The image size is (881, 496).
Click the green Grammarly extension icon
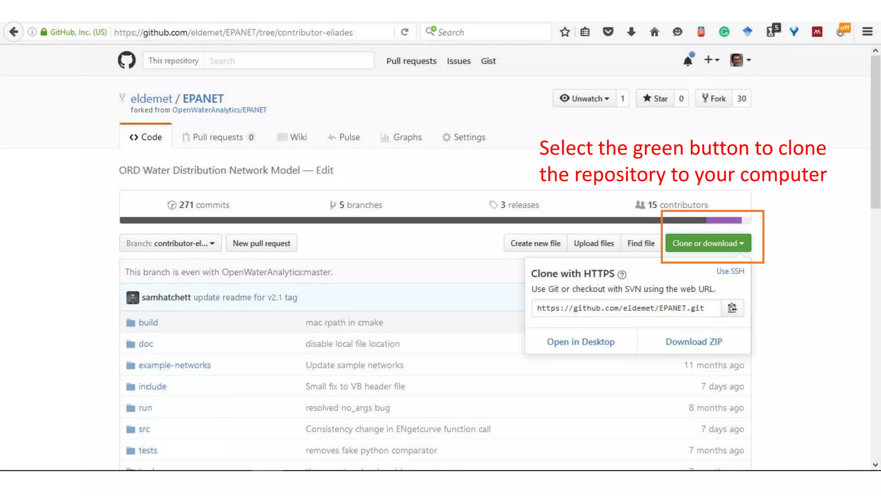click(724, 32)
